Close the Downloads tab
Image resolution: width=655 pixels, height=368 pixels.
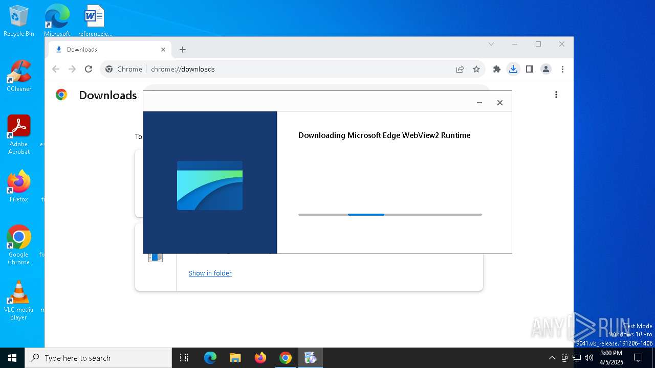point(163,50)
